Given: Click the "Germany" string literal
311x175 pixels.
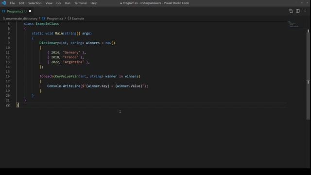Looking at the screenshot, I should [x=71, y=52].
